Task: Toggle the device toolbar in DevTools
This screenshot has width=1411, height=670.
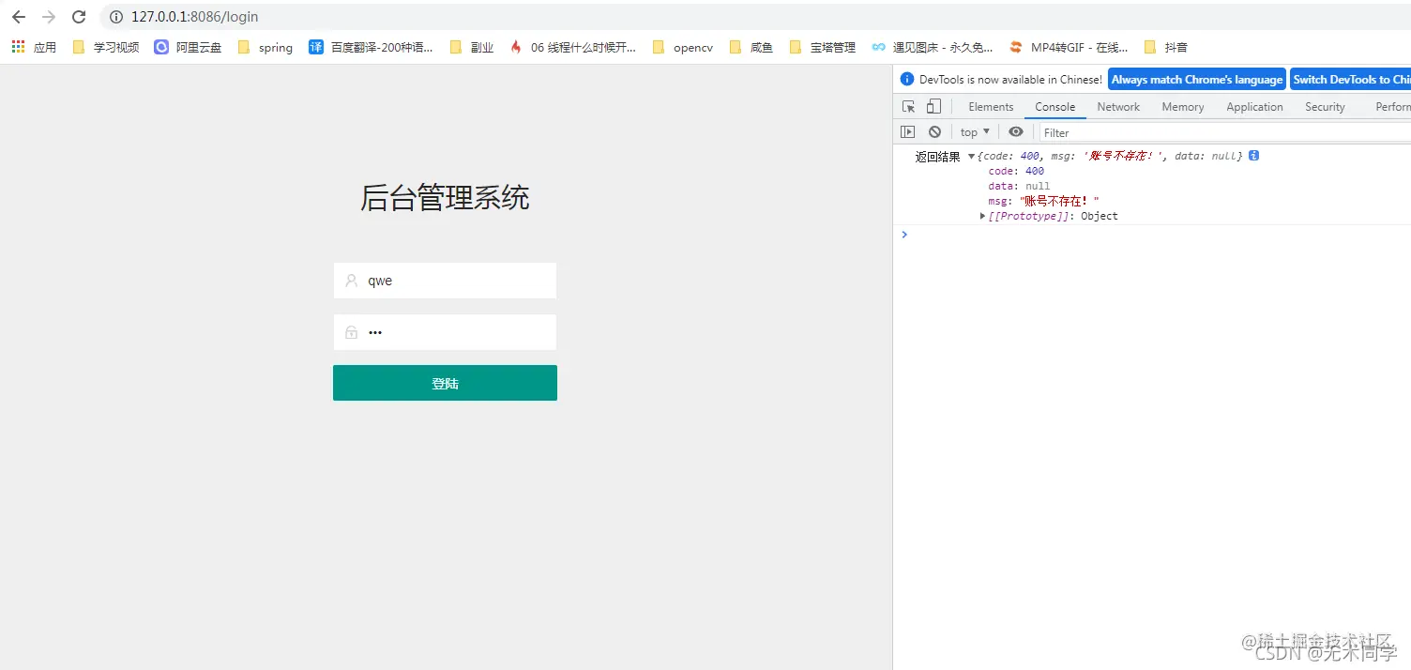Action: click(933, 106)
